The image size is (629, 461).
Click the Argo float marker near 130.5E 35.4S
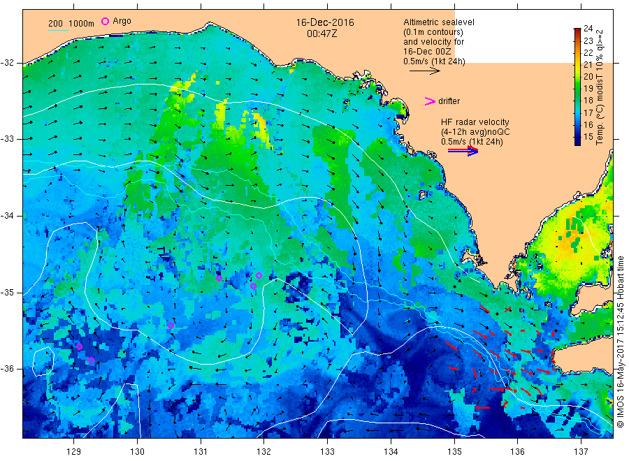point(171,326)
